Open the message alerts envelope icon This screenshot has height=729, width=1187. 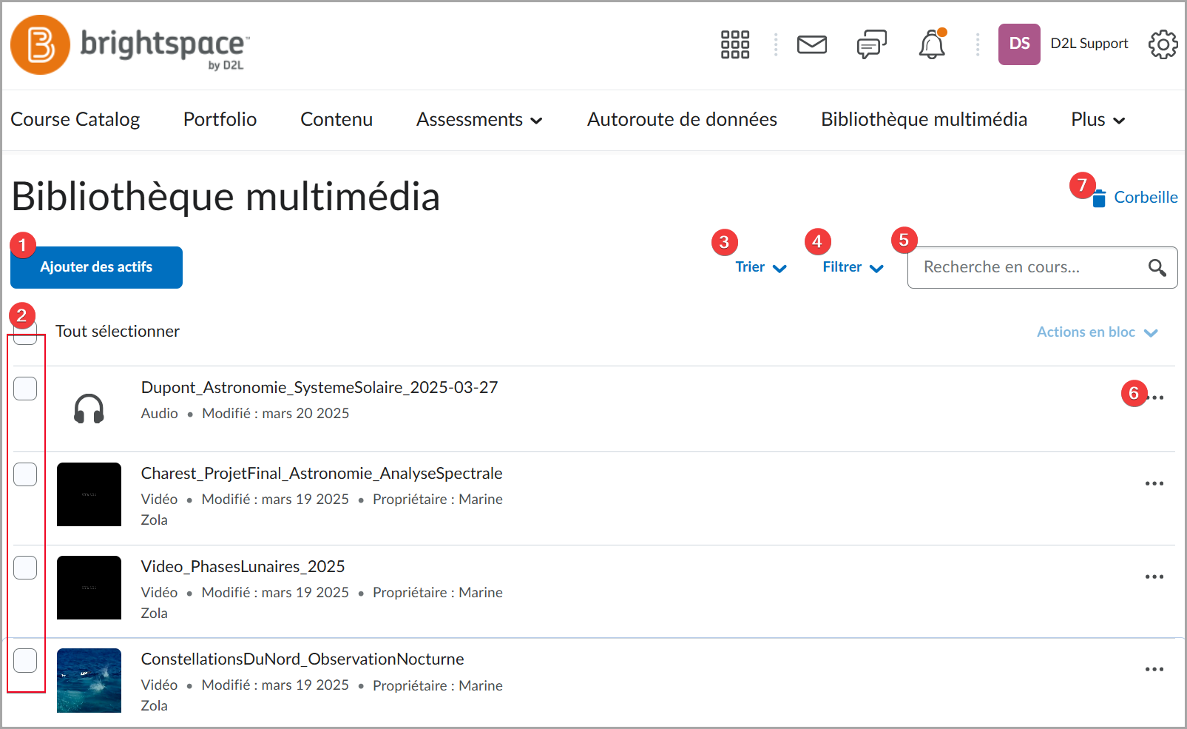[x=811, y=44]
